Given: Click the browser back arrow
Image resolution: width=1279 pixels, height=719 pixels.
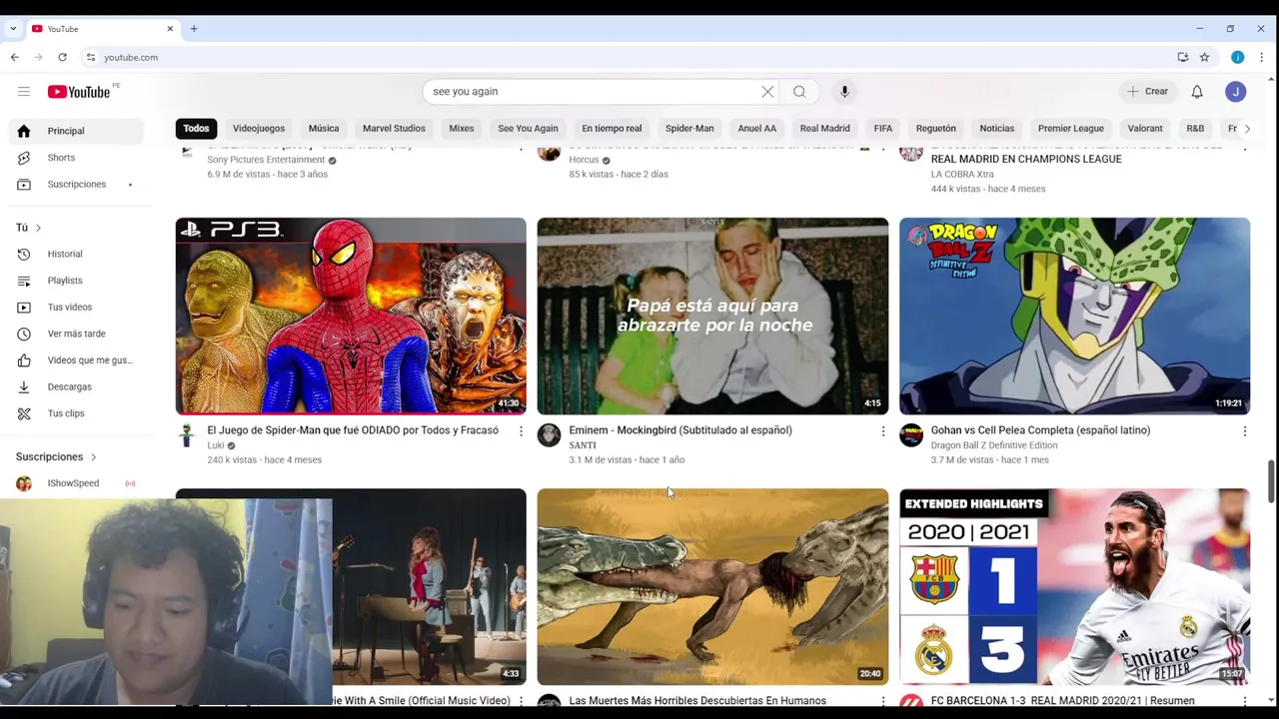Looking at the screenshot, I should click(x=15, y=57).
